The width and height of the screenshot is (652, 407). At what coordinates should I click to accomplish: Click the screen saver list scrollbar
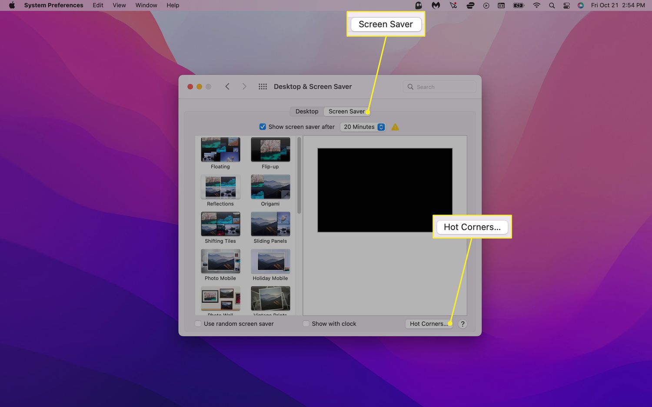(299, 175)
